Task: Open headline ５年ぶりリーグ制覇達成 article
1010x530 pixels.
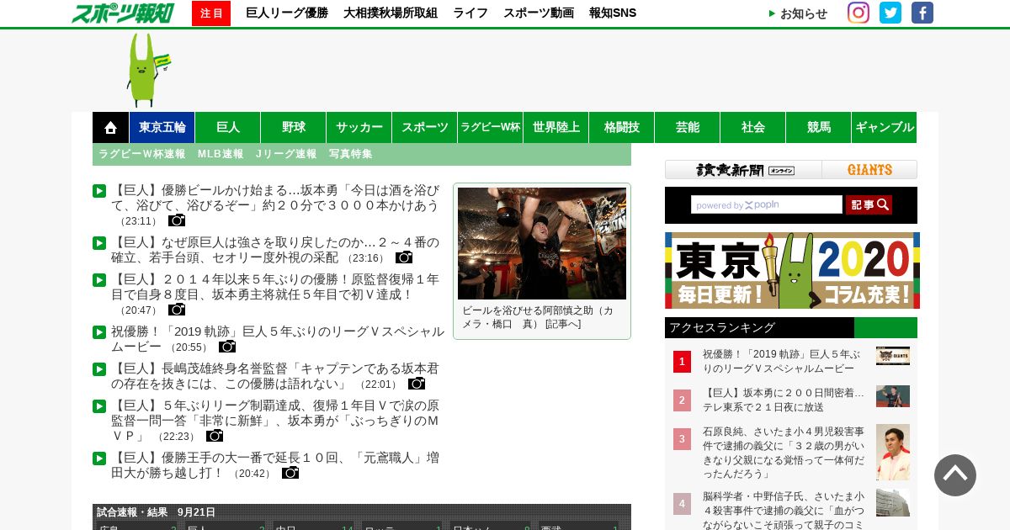Action: pyautogui.click(x=275, y=421)
